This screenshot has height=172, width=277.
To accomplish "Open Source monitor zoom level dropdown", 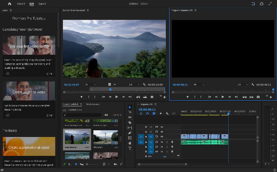I will point(91,85).
